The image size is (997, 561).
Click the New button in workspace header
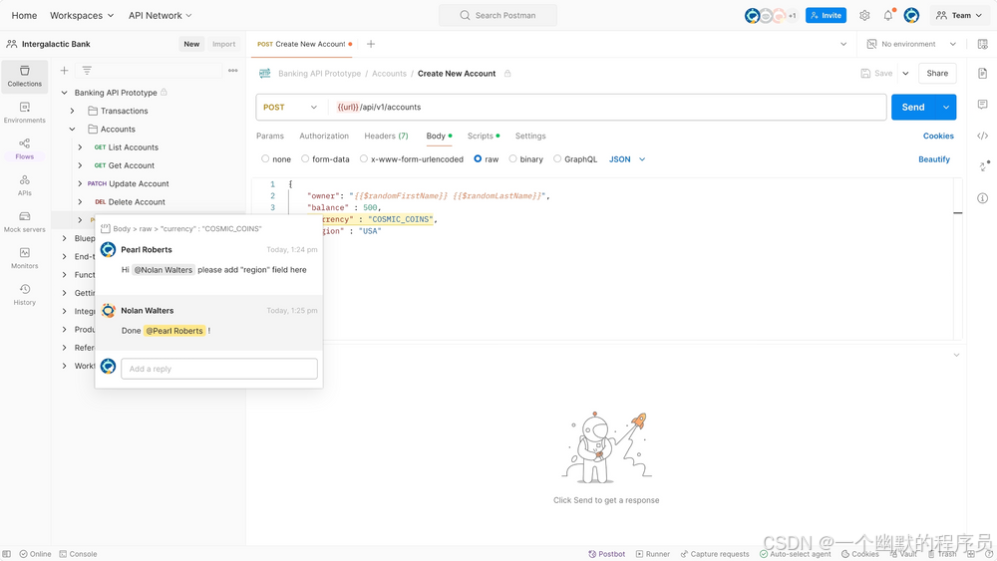point(191,44)
